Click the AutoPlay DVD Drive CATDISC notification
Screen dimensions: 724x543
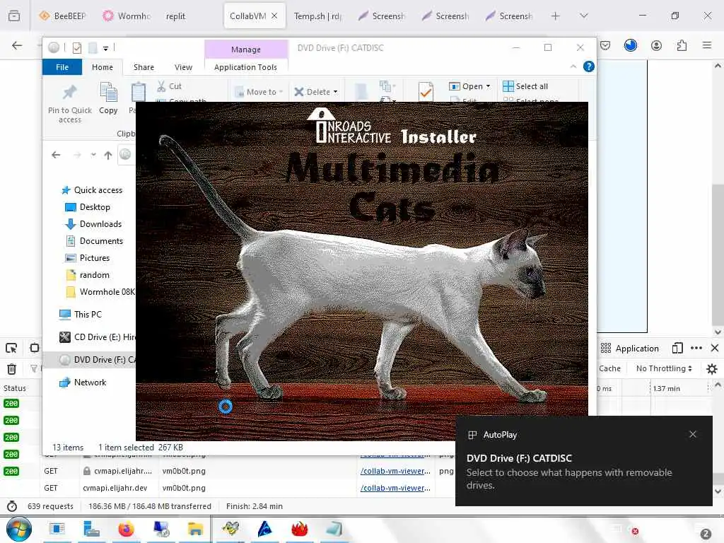583,461
